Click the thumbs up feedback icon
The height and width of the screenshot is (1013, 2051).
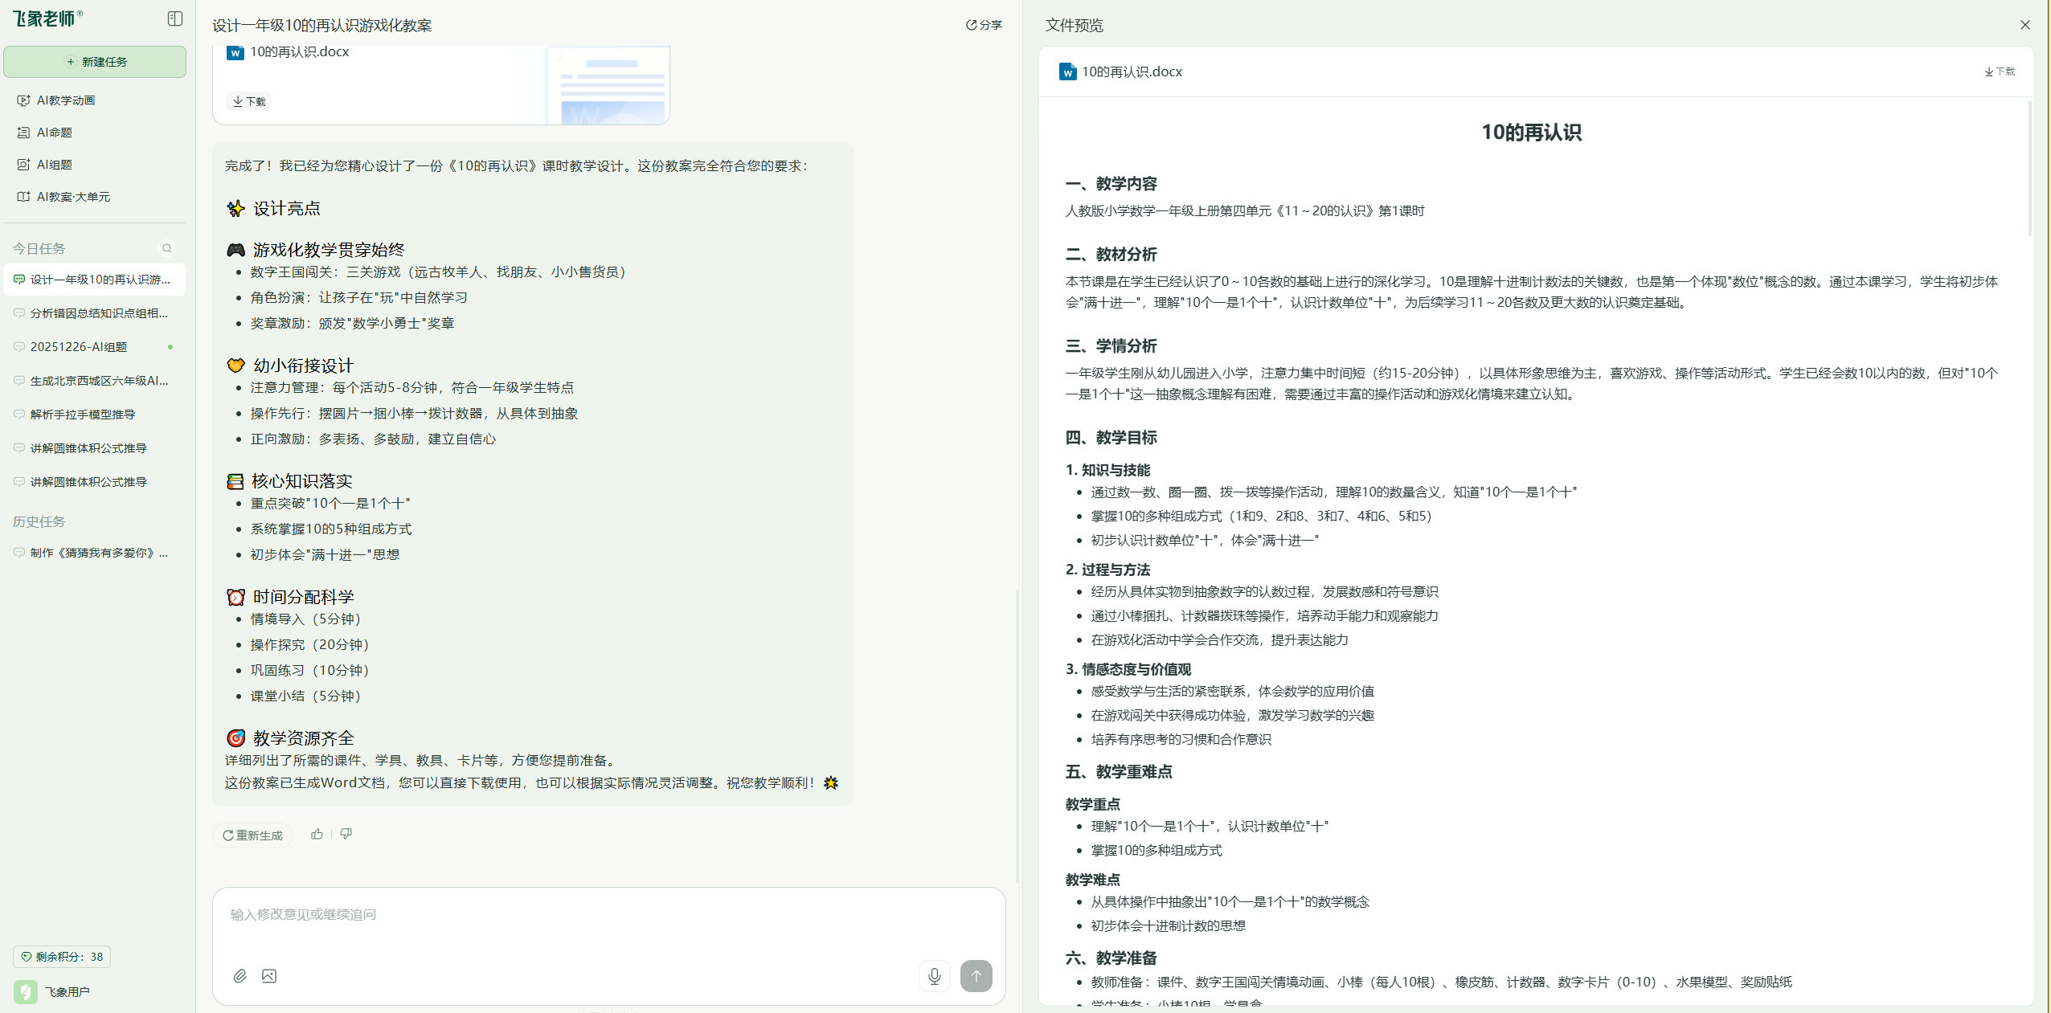tap(317, 835)
